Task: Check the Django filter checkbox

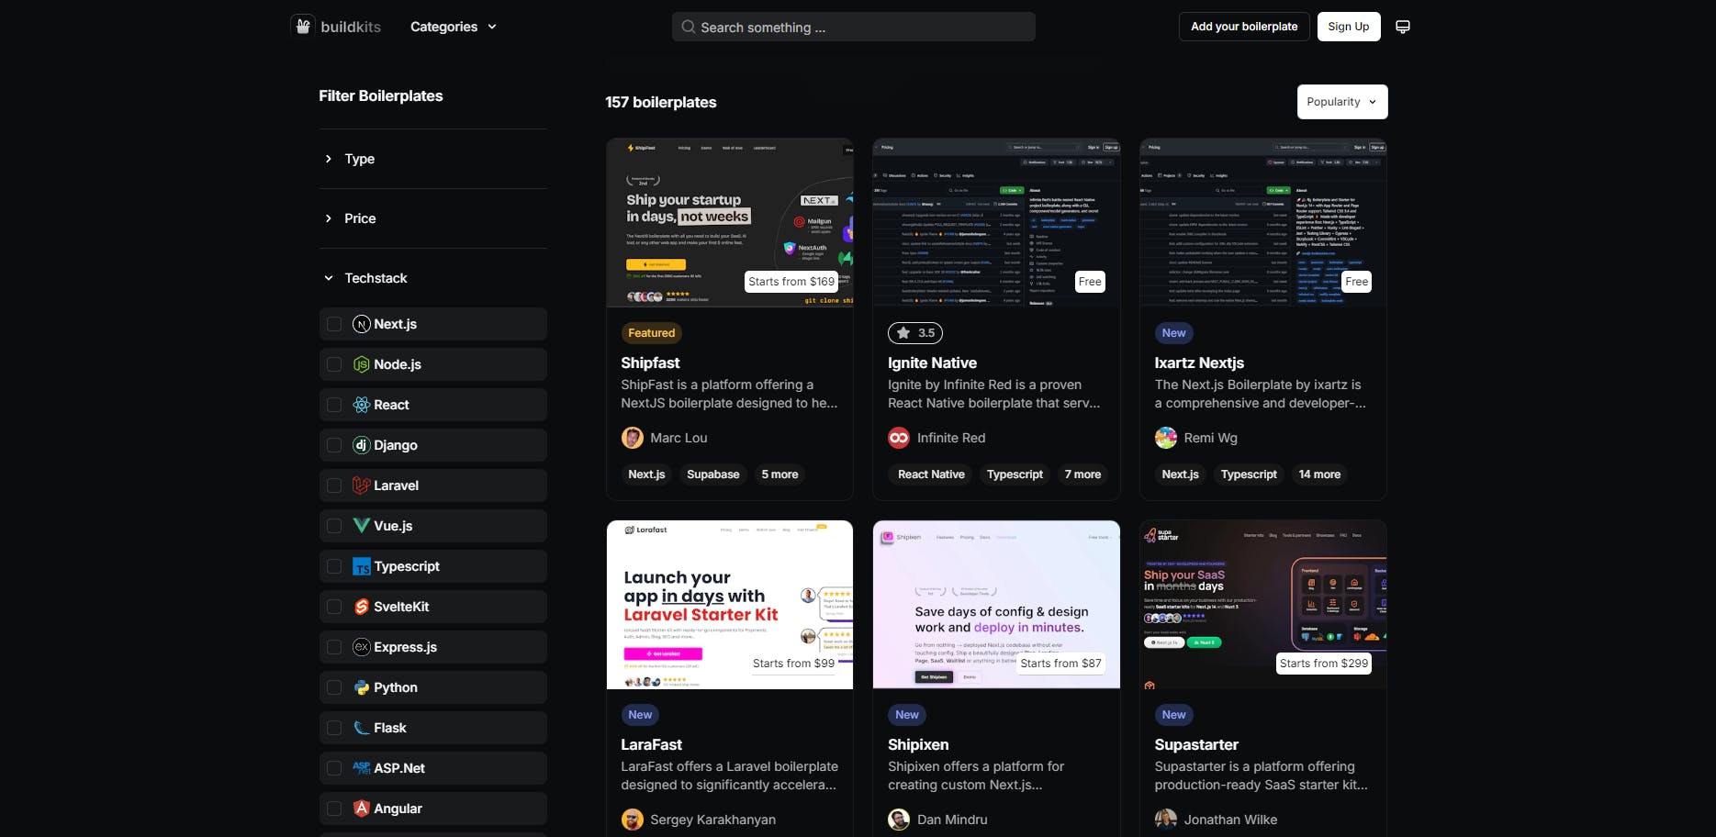Action: 334,445
